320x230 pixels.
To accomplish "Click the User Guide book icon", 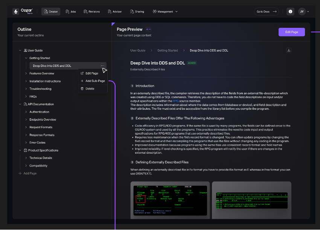I will point(25,50).
